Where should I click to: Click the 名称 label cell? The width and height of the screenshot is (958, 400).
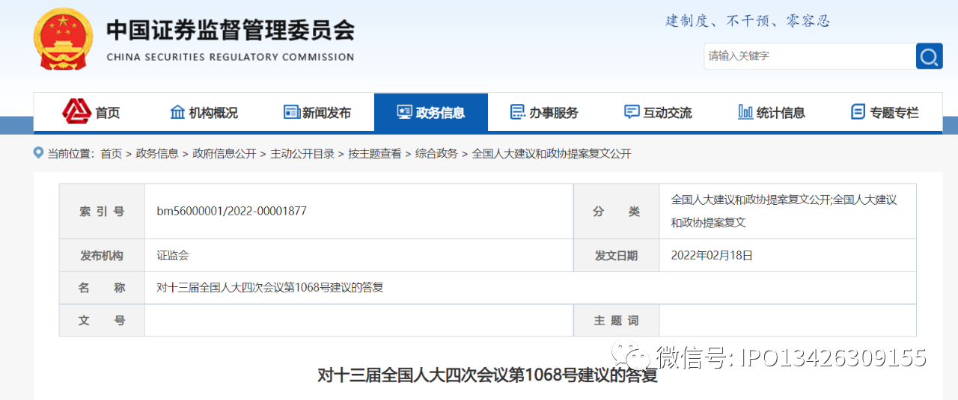[x=102, y=288]
